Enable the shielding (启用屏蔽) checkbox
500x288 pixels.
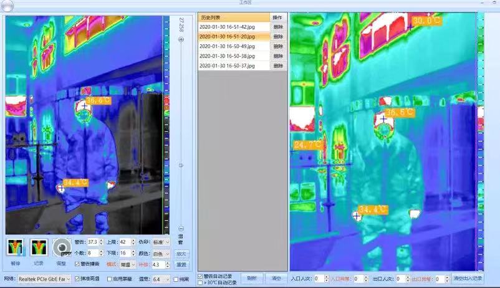point(110,279)
